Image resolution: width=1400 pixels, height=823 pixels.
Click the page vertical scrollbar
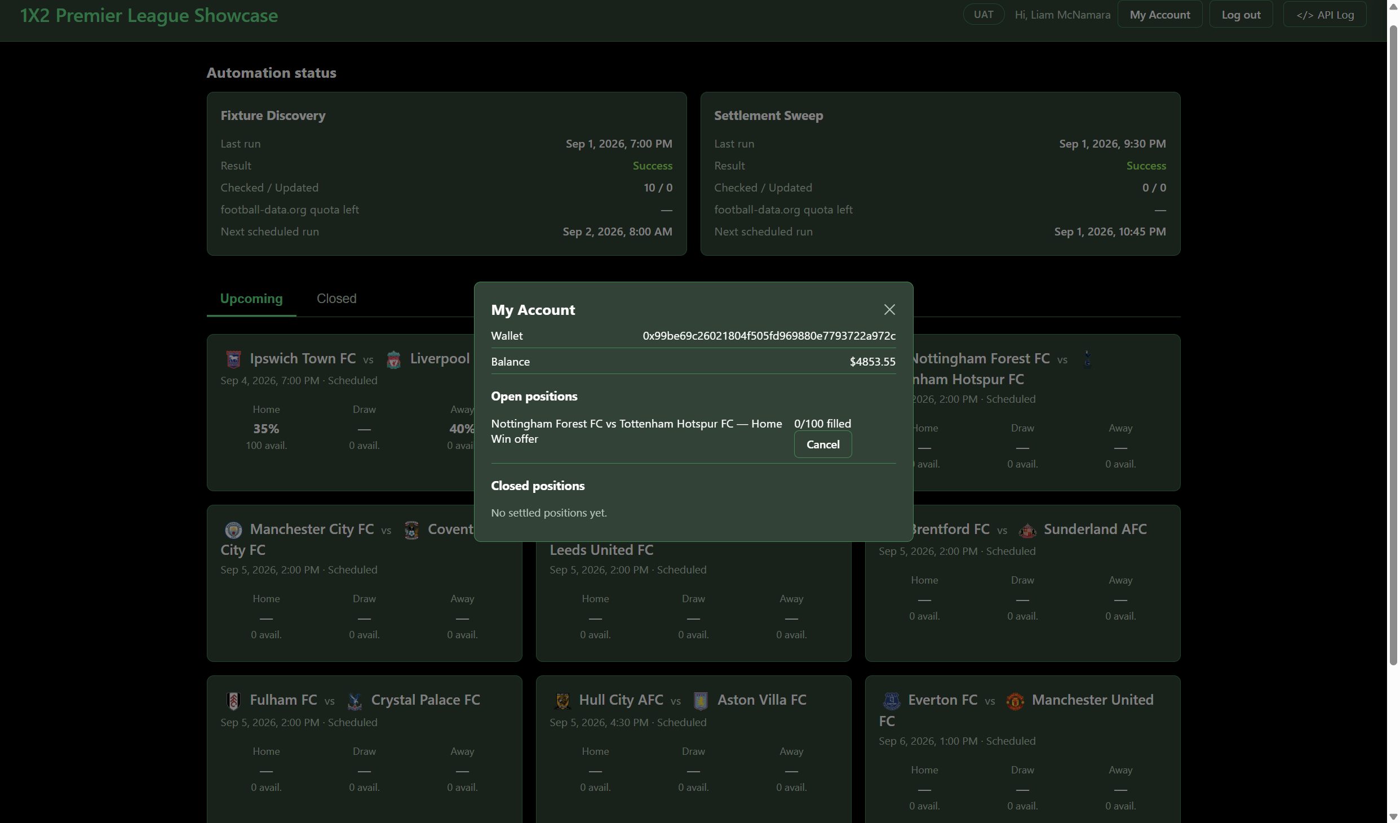tap(1393, 344)
